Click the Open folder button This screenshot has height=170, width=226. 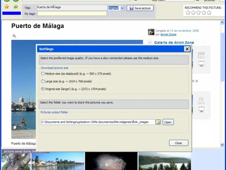[168, 122]
